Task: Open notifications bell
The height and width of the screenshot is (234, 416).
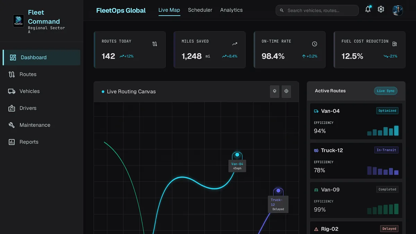Action: [x=368, y=9]
